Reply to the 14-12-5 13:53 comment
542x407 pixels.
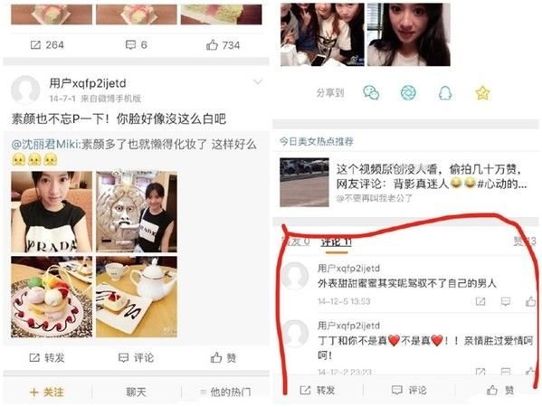(506, 301)
